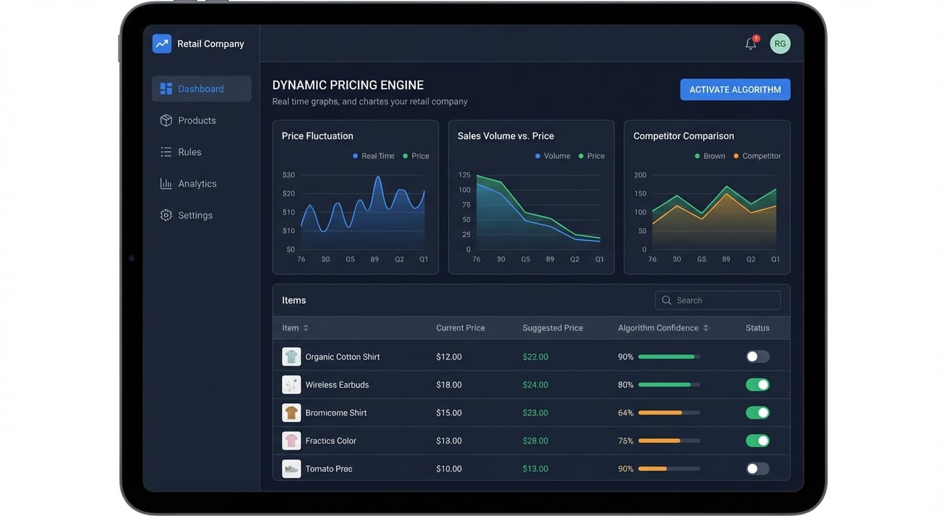Click the RG profile avatar
This screenshot has height=516, width=947.
click(x=780, y=43)
